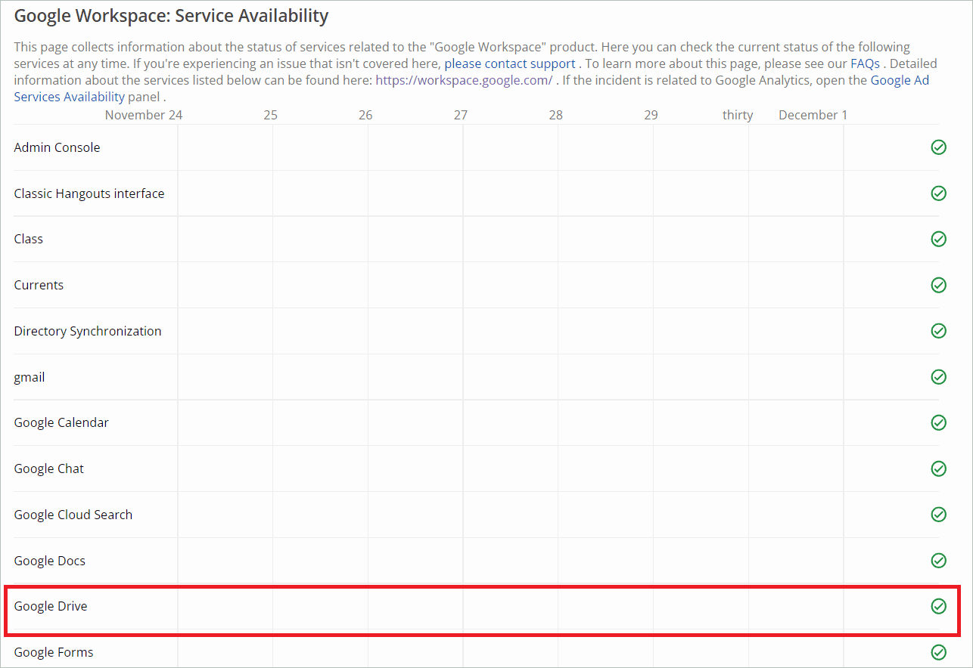Click the '29' date column header
973x668 pixels.
[x=651, y=115]
